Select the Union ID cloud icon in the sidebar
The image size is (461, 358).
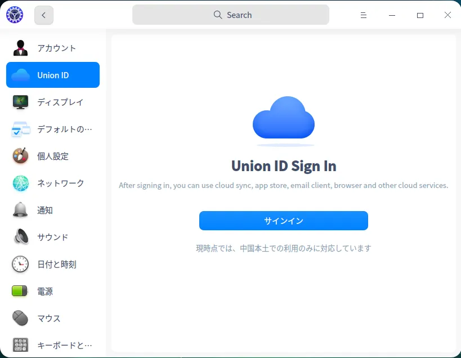click(20, 75)
